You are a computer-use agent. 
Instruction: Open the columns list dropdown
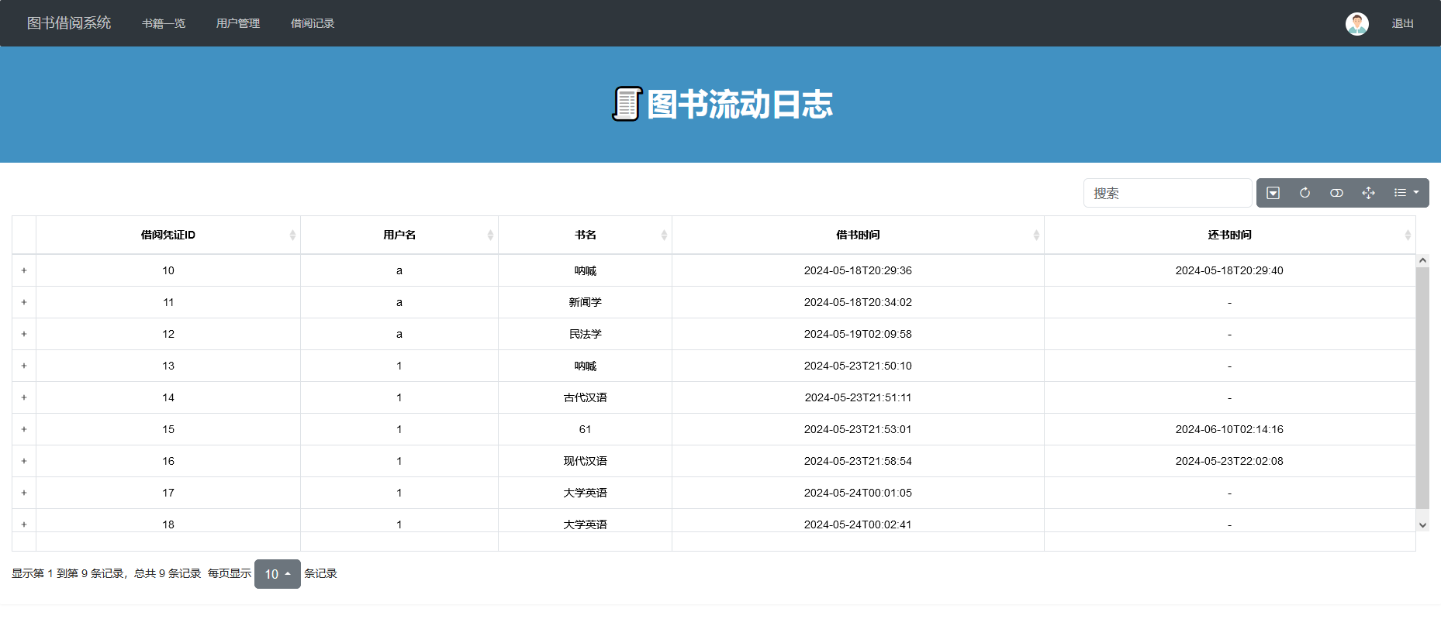pos(1405,193)
